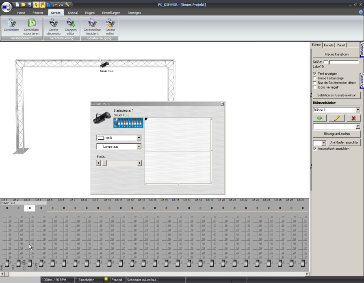Click the moving head picture in the TS-3 dialog

[102, 117]
